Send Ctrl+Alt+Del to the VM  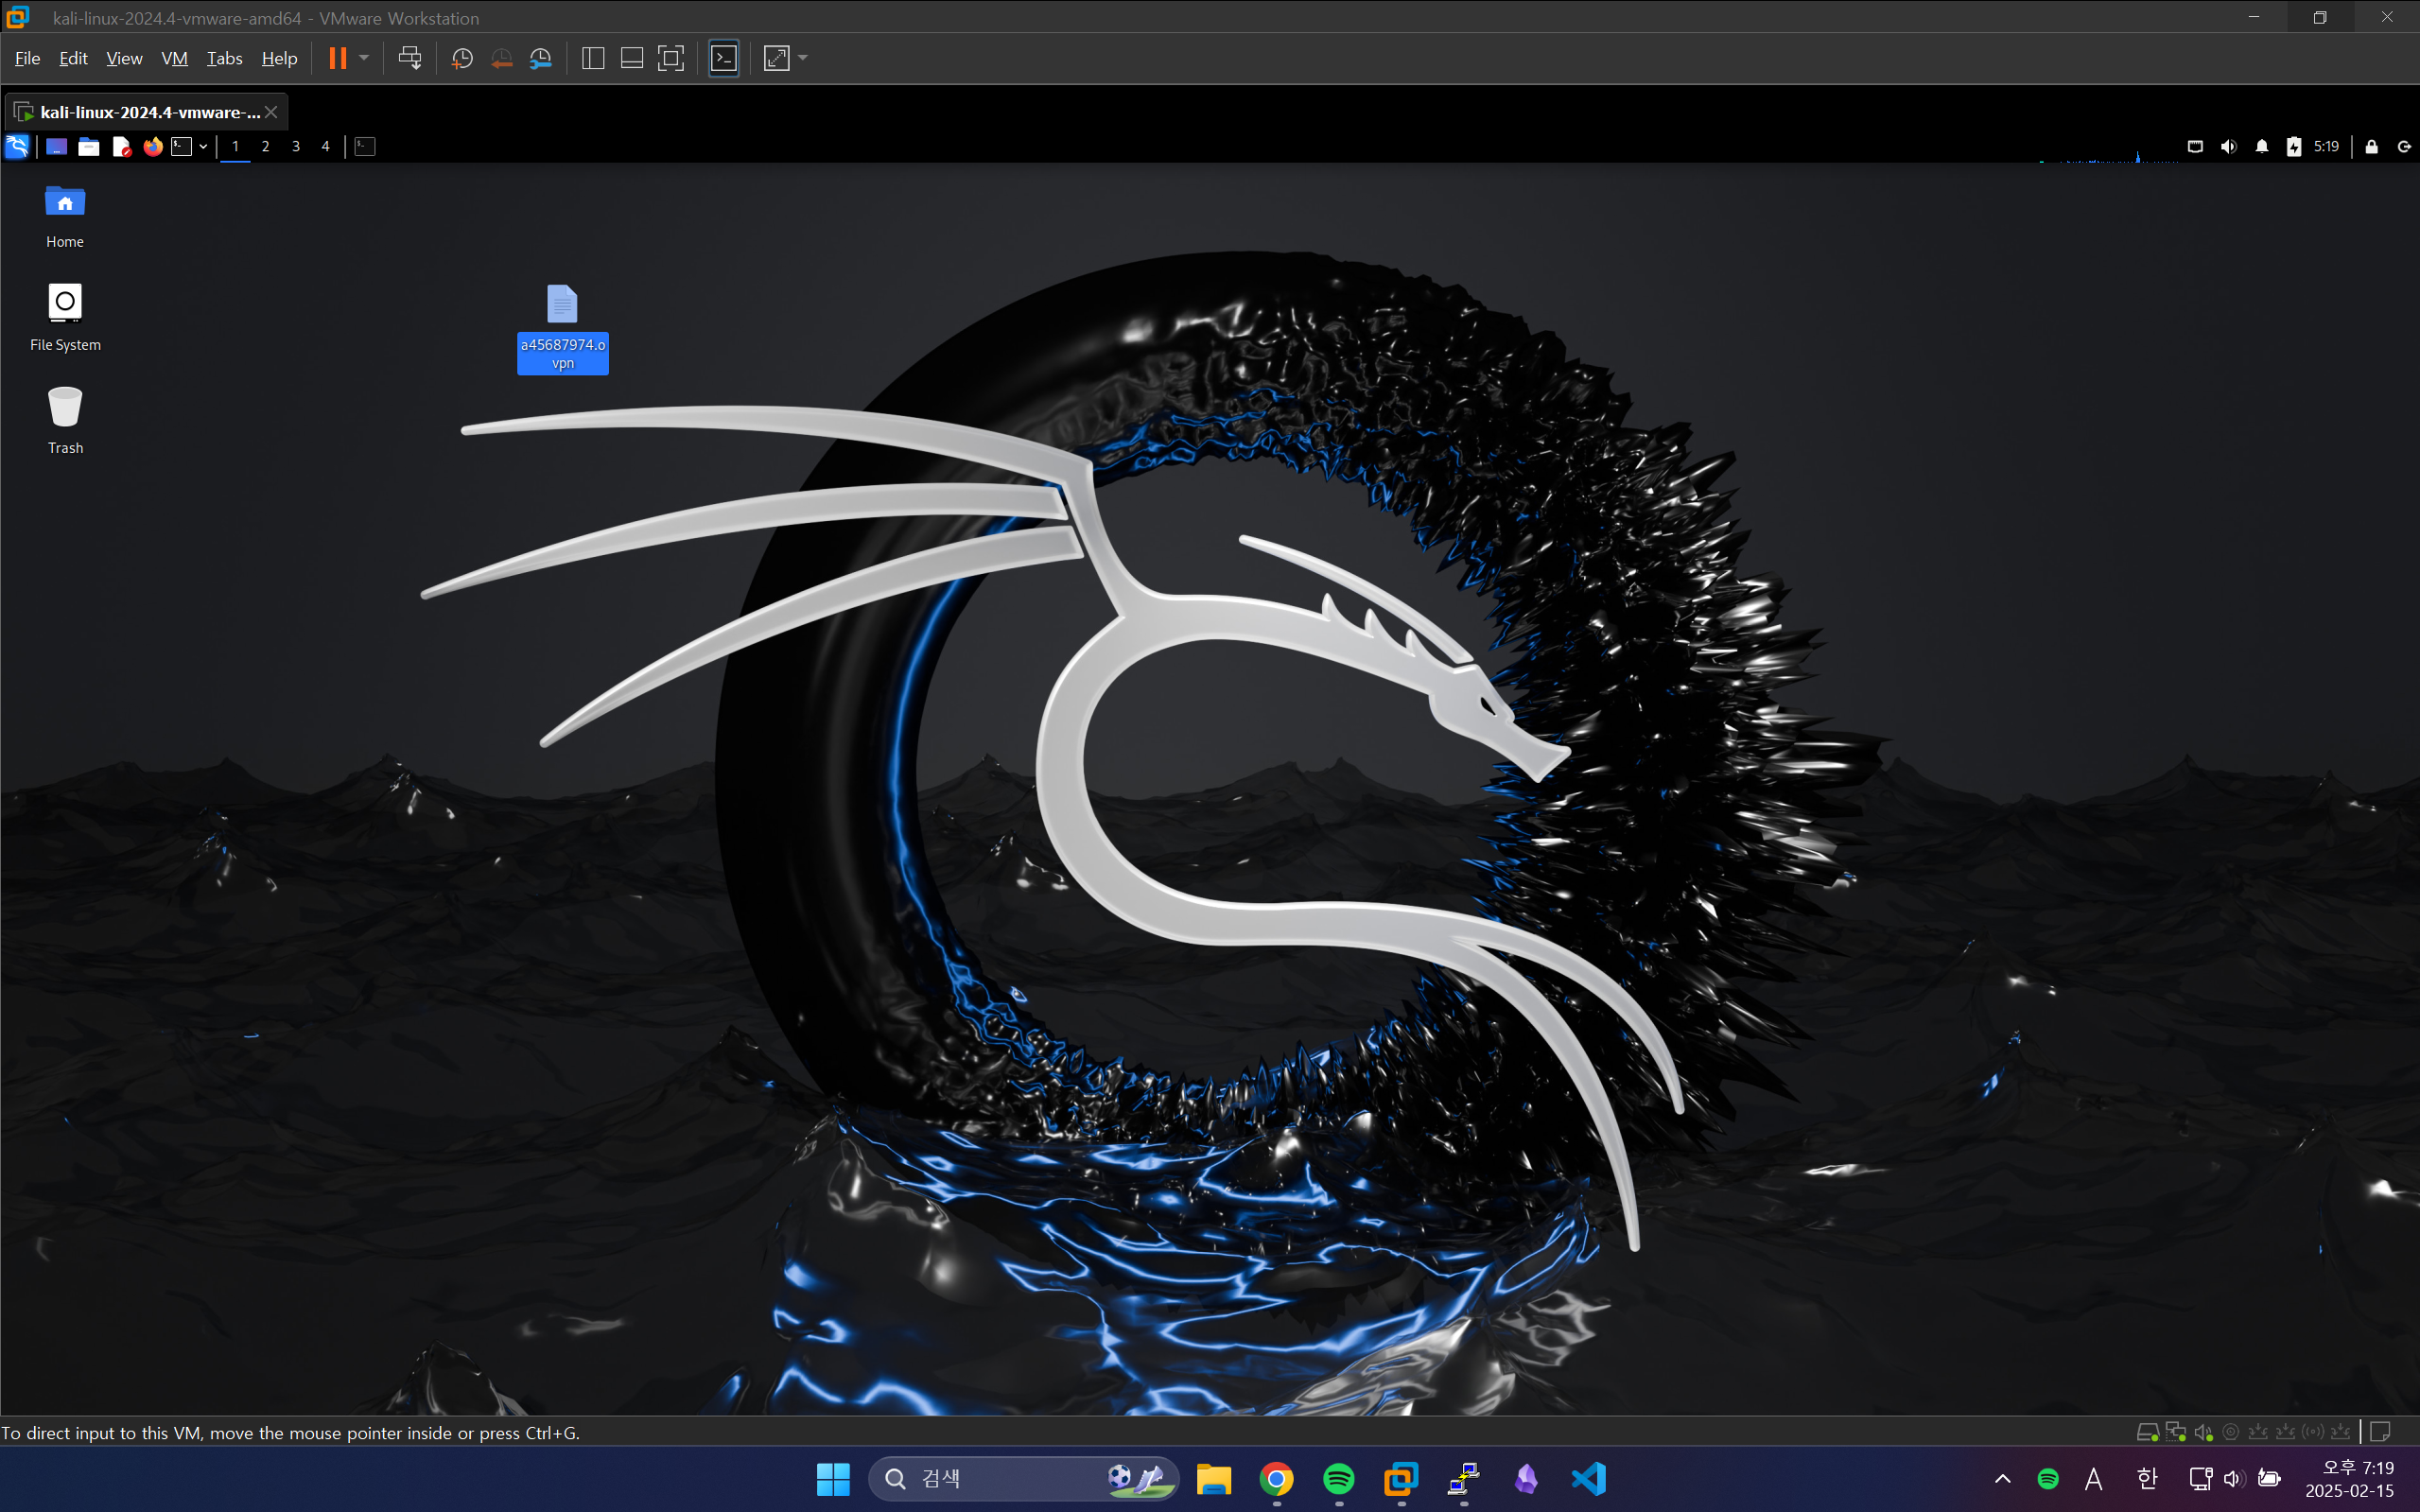409,58
